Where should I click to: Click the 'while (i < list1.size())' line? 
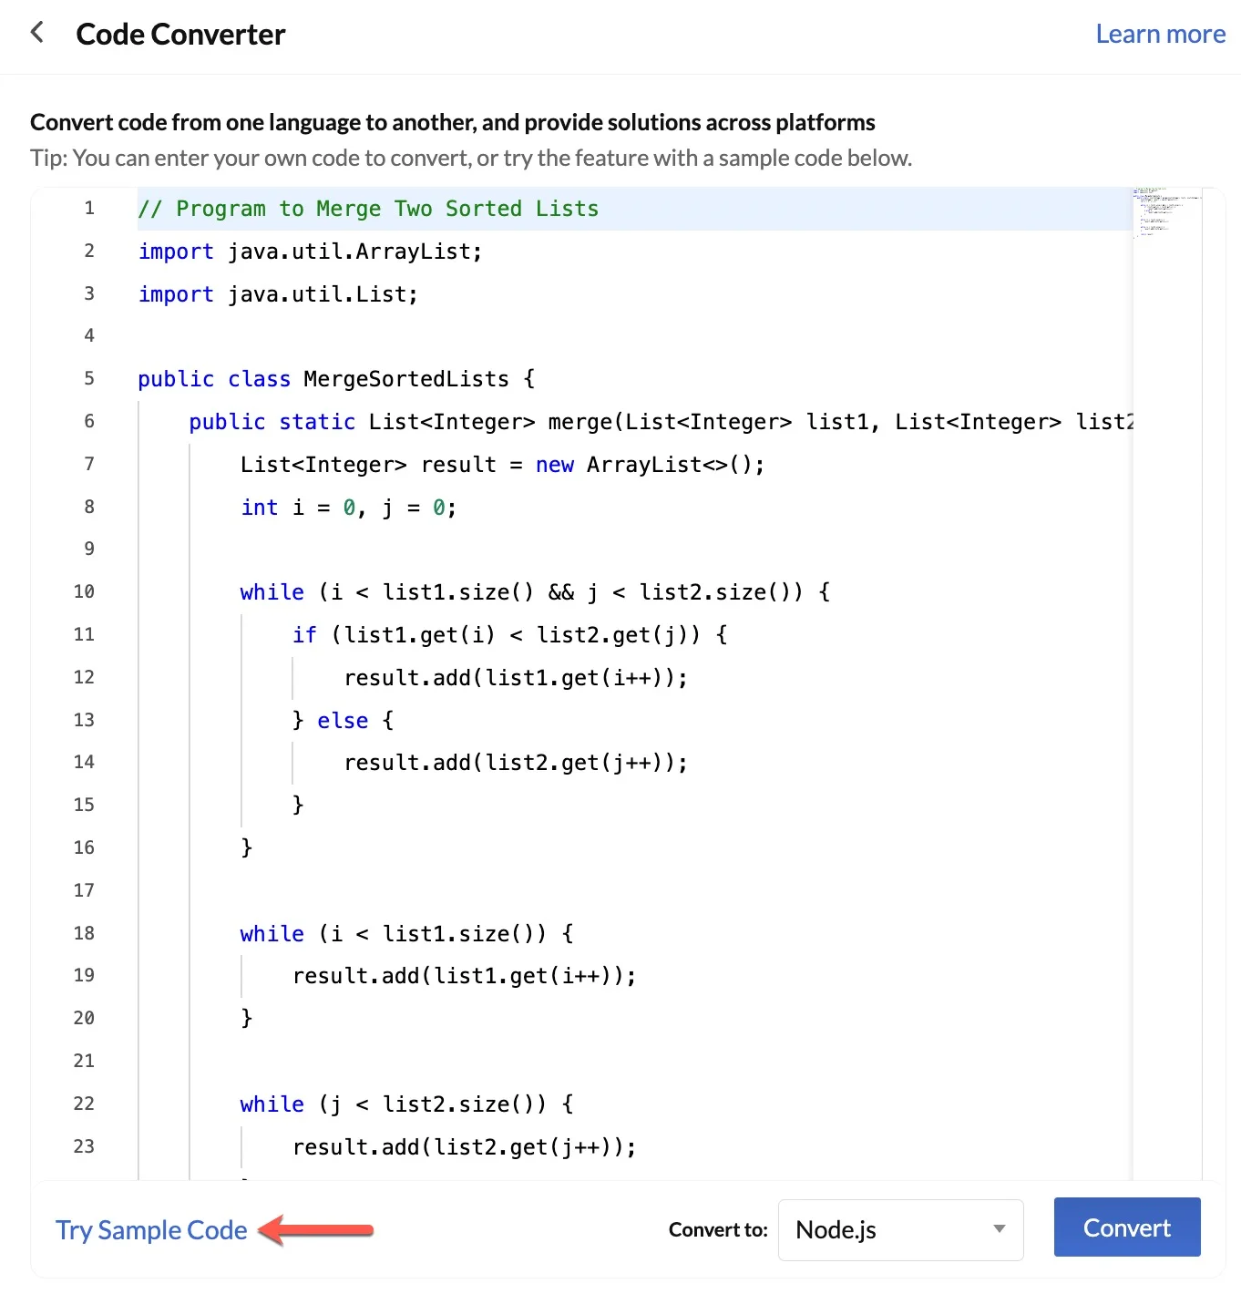[406, 934]
